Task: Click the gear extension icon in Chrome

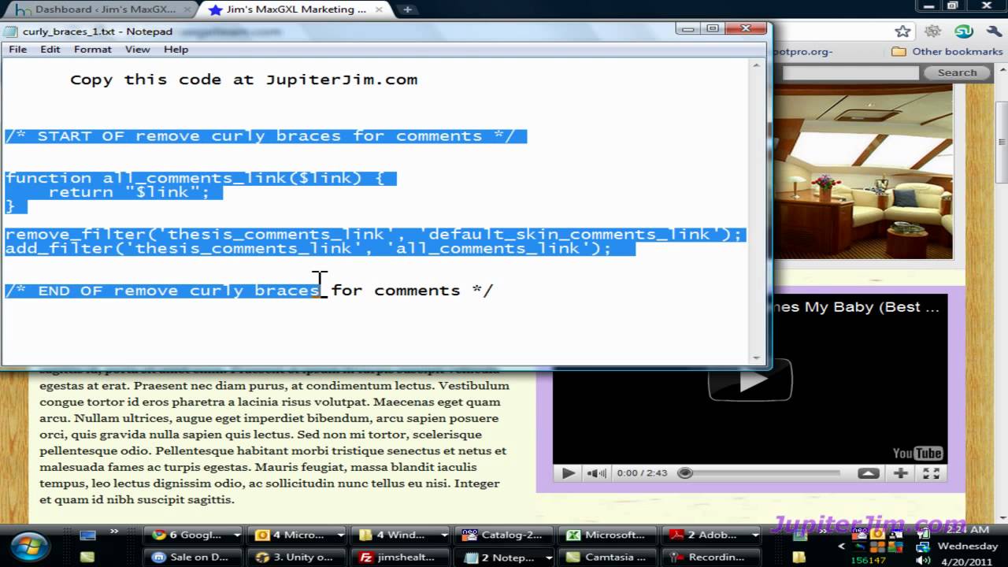Action: pyautogui.click(x=933, y=31)
